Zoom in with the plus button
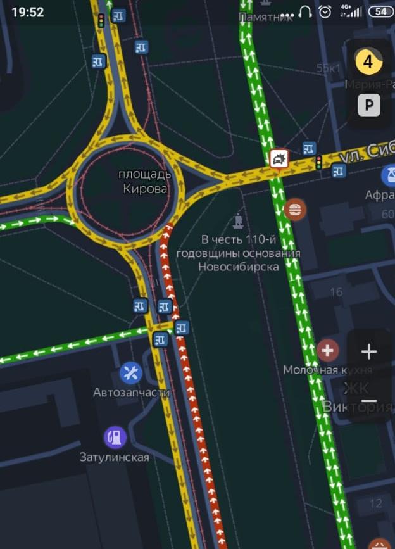Screen dimensions: 395x549 click(369, 351)
